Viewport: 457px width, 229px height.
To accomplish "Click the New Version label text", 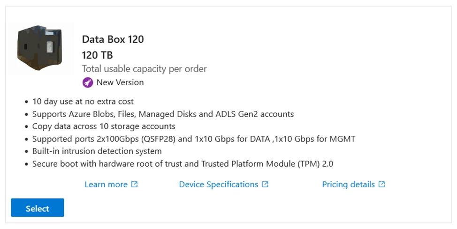I will (x=120, y=82).
